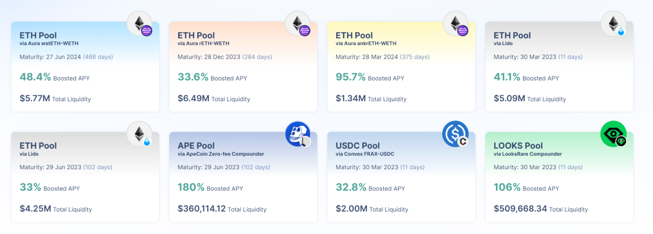
Task: Click the ApeCoin skull icon
Action: click(x=298, y=134)
